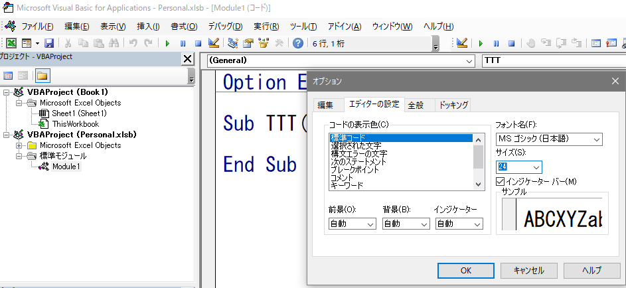Close the プロジェクト pane with X
The width and height of the screenshot is (626, 288).
[187, 59]
